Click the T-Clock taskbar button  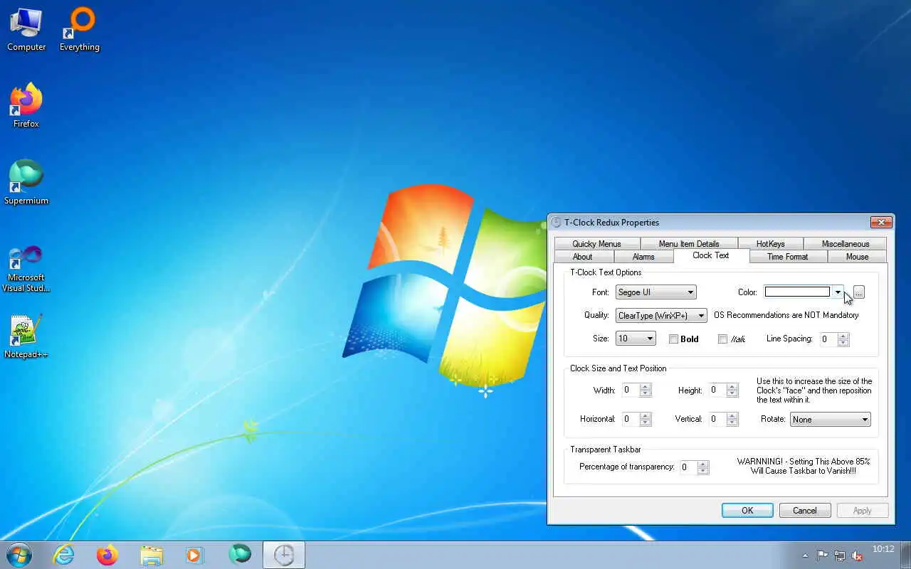tap(284, 555)
